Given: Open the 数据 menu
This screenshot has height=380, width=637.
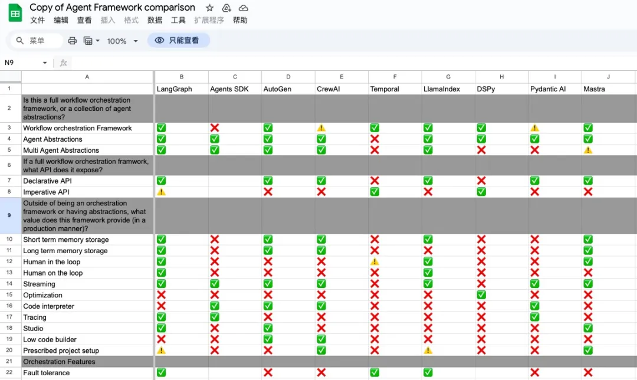Looking at the screenshot, I should (x=155, y=20).
